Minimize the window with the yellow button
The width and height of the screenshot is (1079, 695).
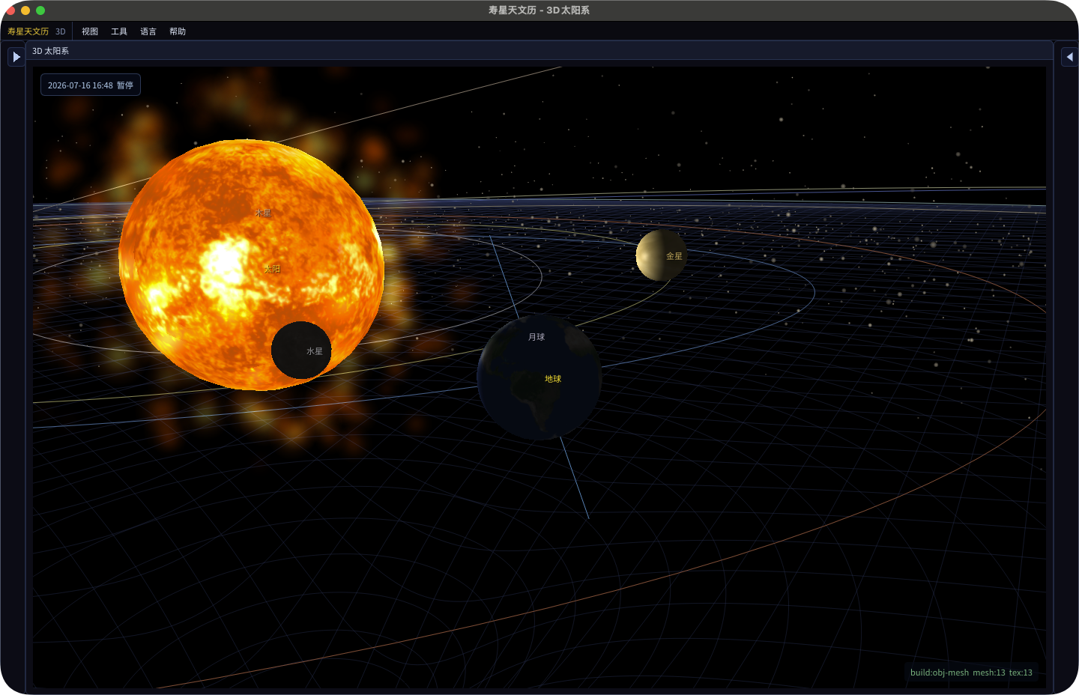click(x=25, y=10)
